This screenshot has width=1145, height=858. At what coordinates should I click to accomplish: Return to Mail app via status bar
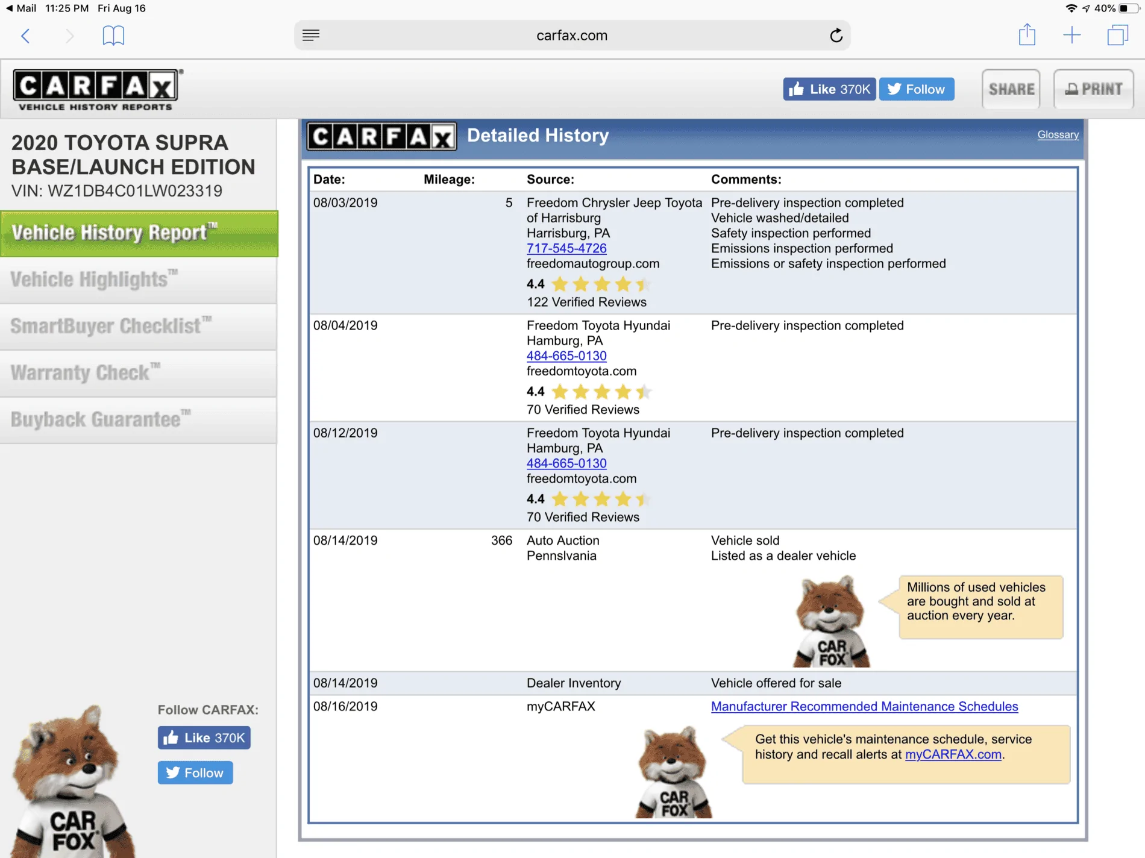point(21,8)
